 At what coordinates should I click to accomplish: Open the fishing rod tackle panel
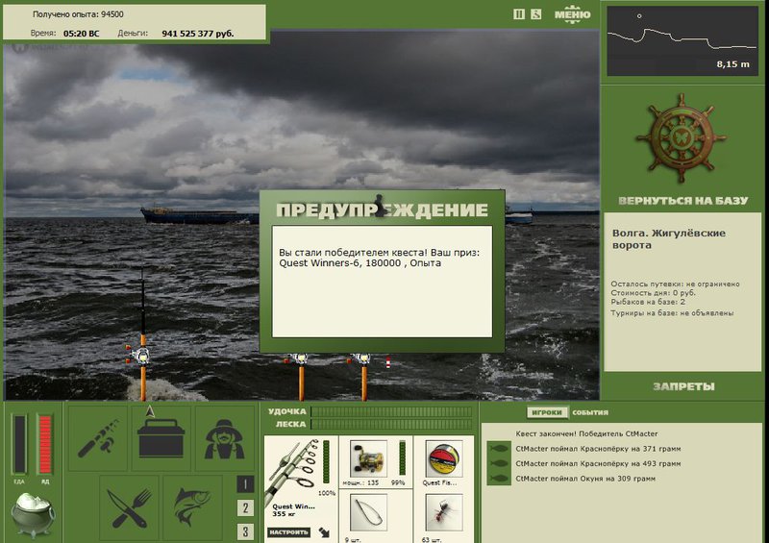click(98, 438)
